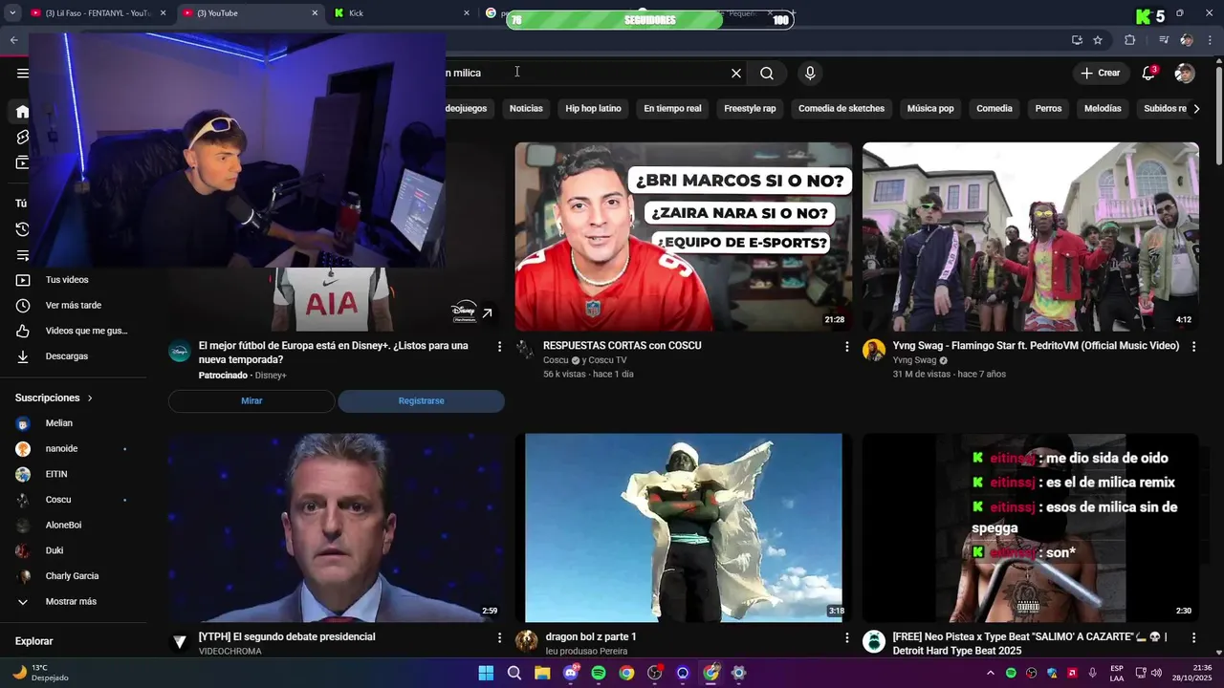Click the Windows Start button
Viewport: 1224px width, 688px height.
pyautogui.click(x=486, y=673)
